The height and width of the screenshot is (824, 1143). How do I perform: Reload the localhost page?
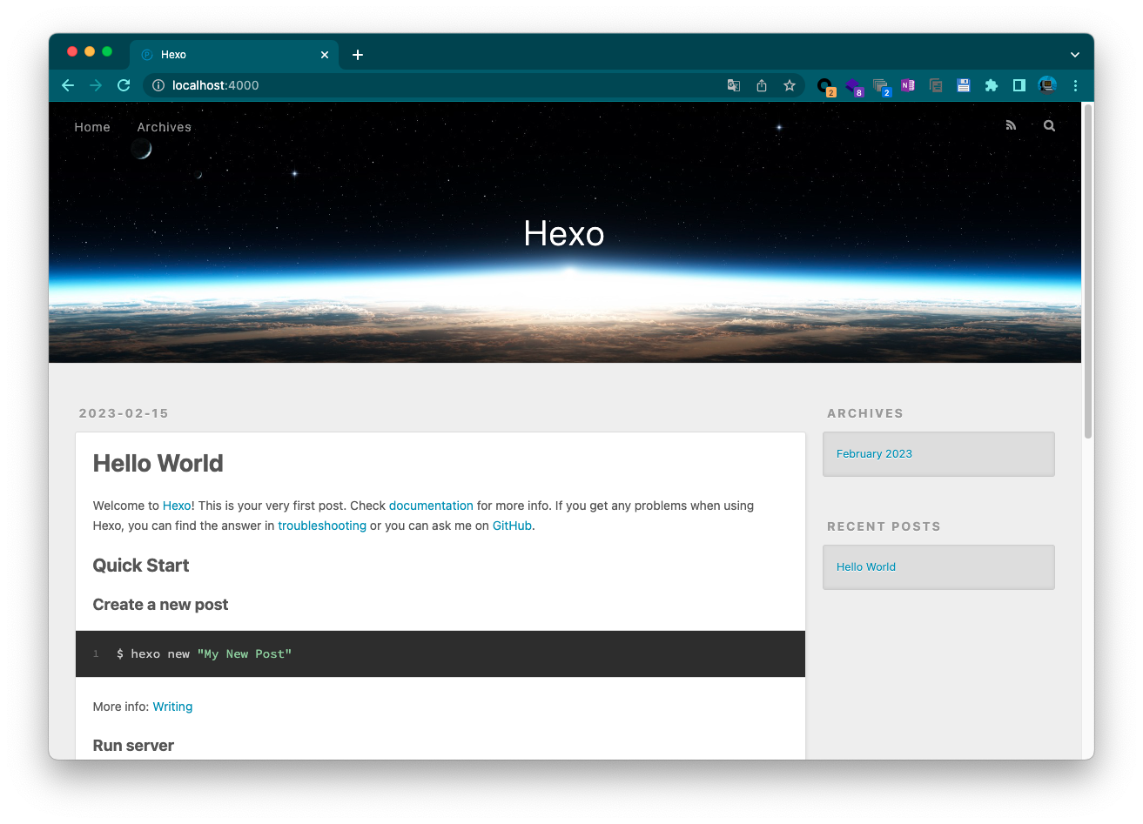click(124, 85)
